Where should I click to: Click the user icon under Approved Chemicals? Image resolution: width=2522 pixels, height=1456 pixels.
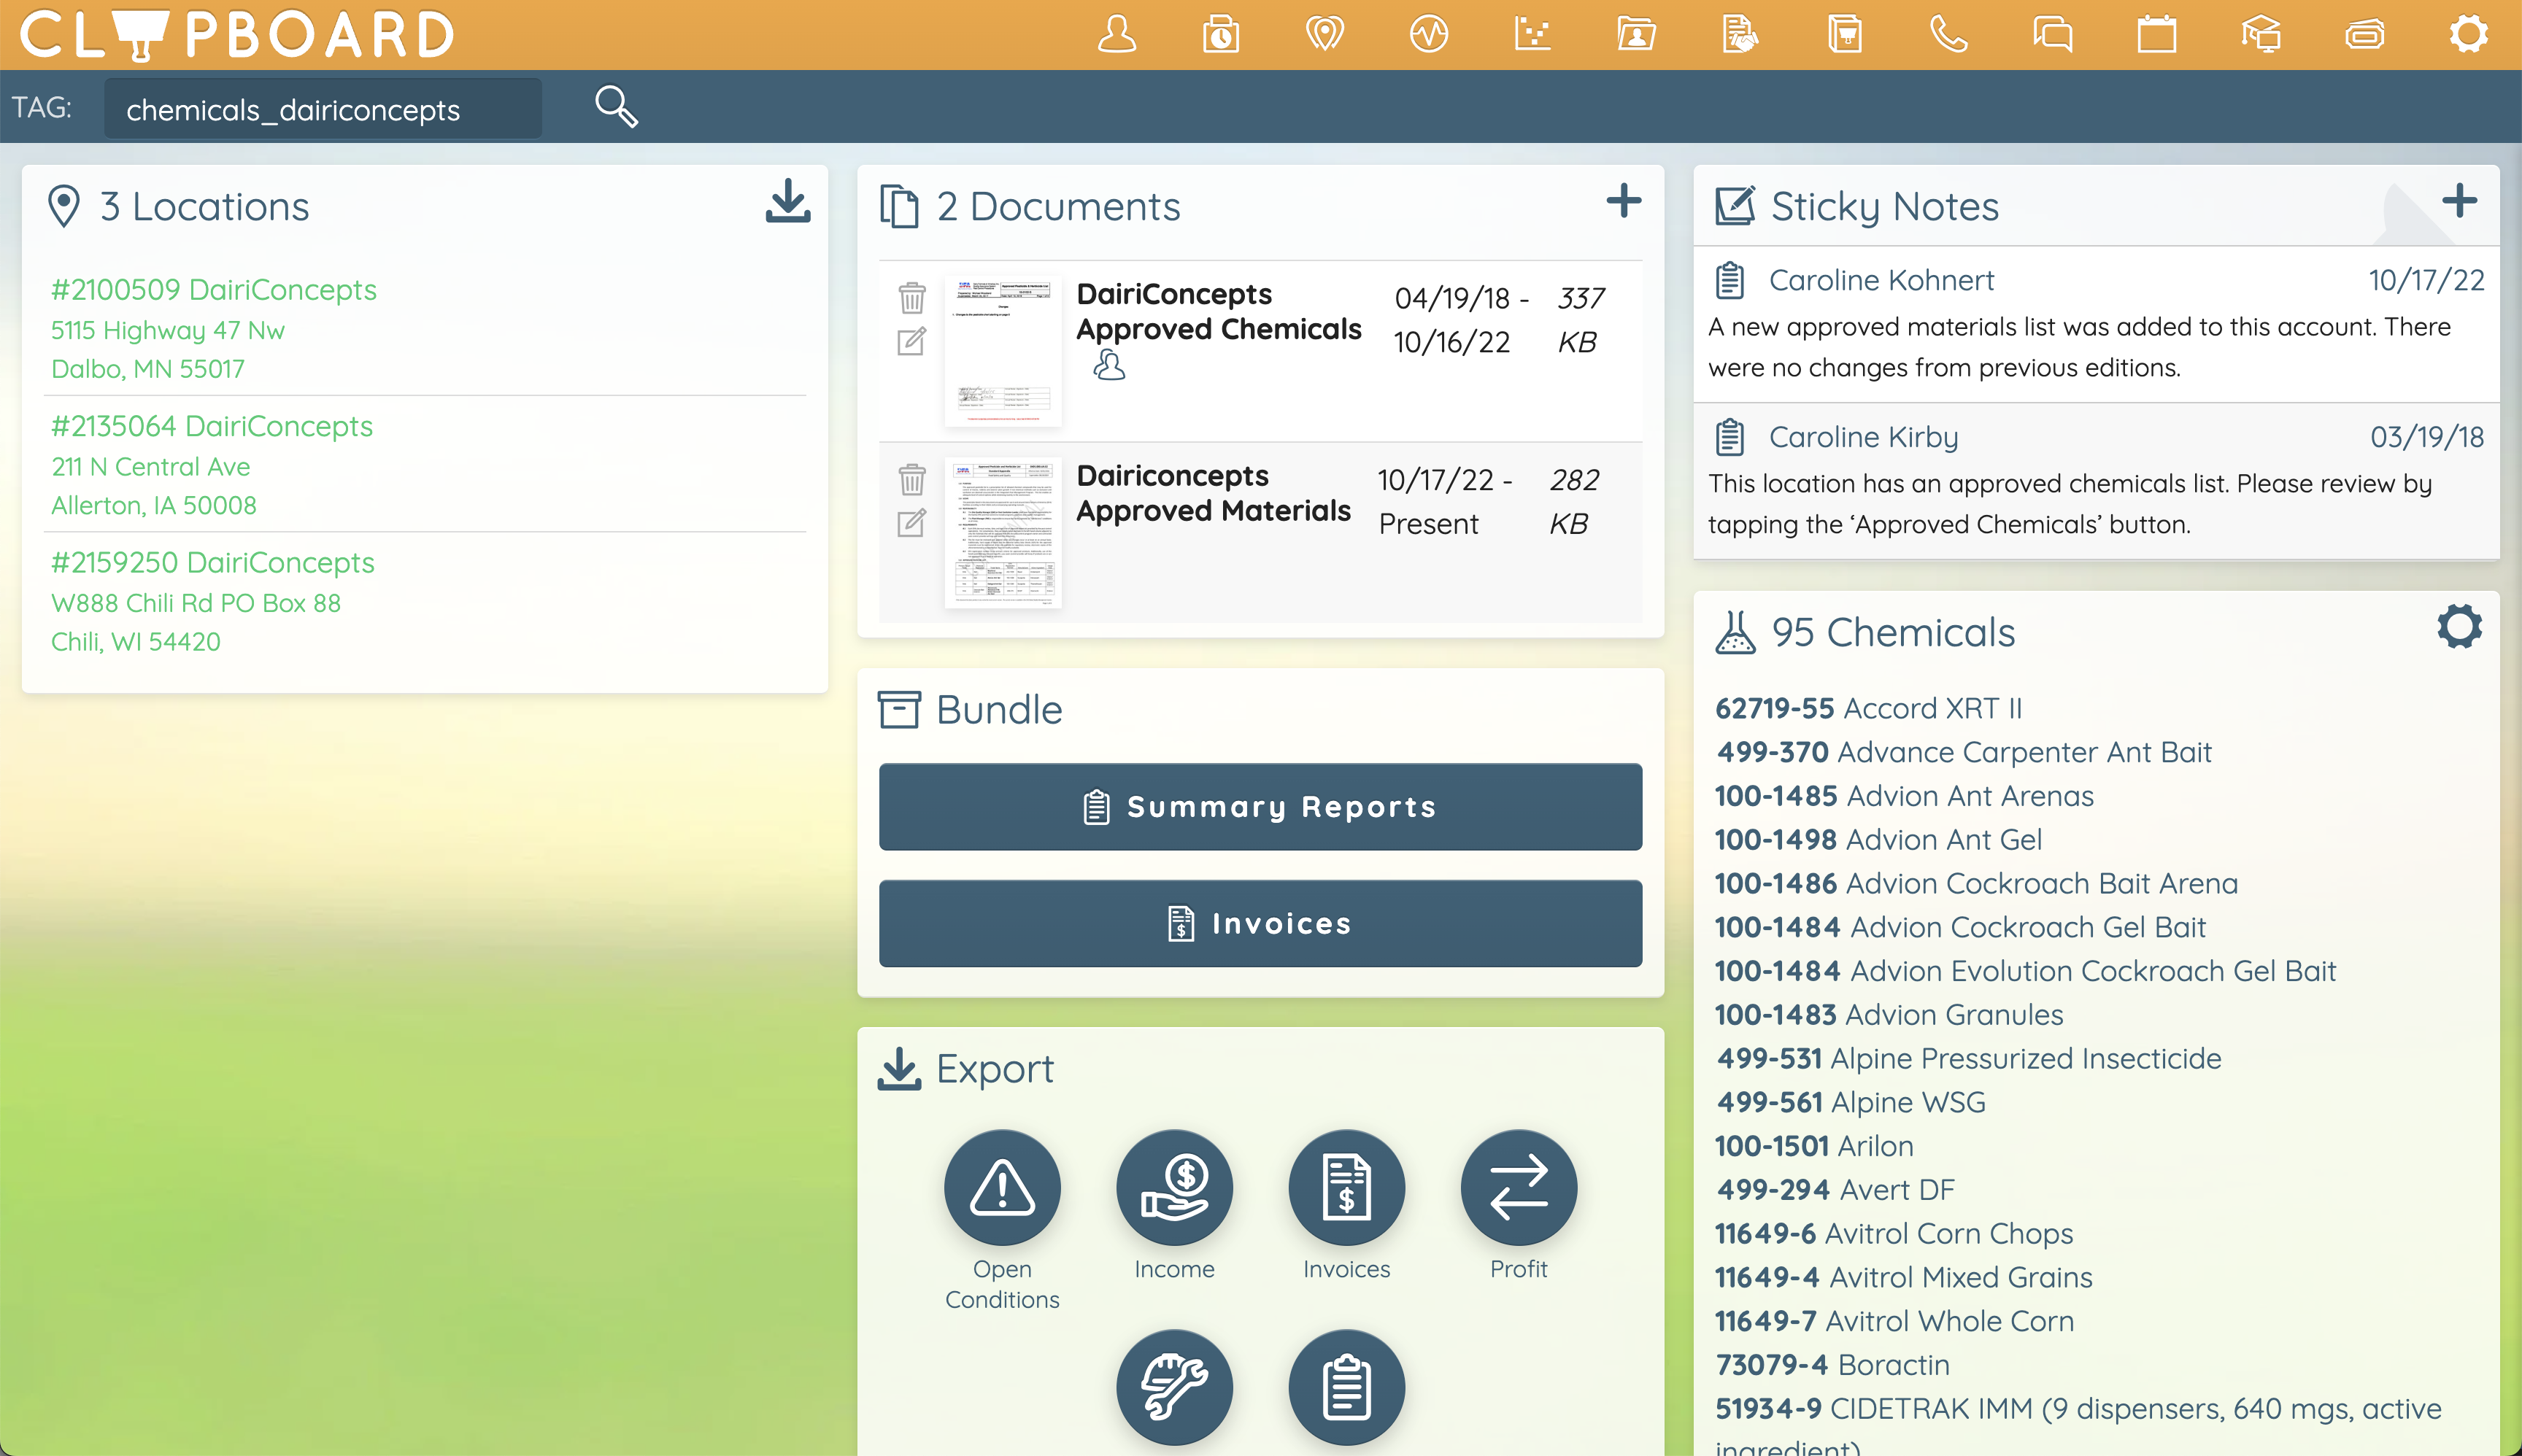1108,365
